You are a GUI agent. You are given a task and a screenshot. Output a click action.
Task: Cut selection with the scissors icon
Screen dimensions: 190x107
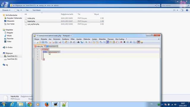[60, 42]
